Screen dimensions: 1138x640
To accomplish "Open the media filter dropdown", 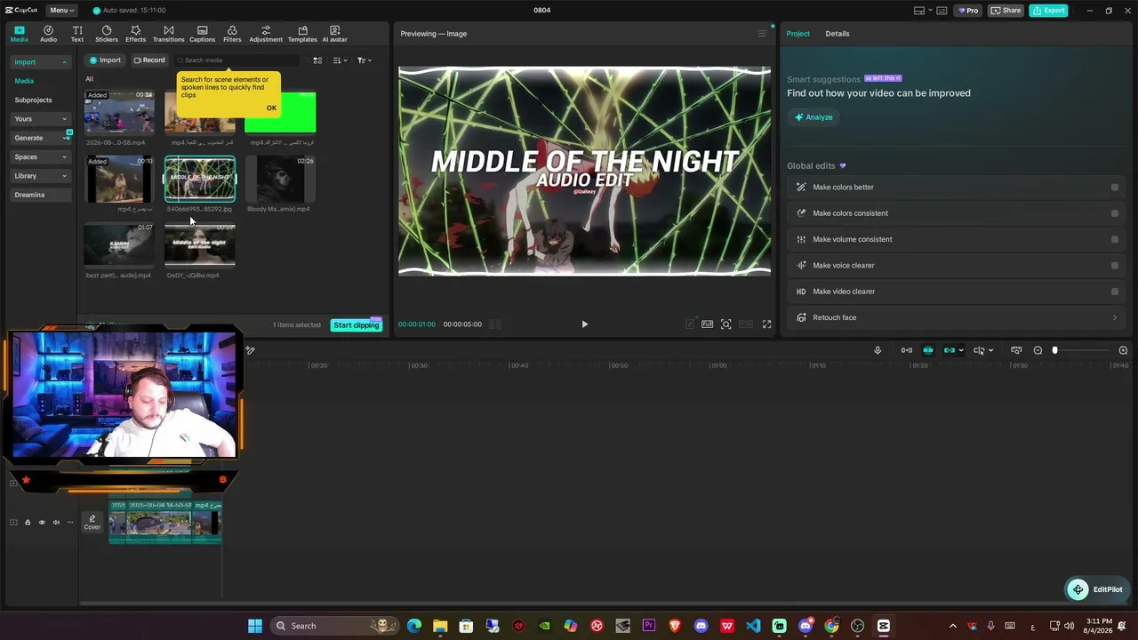I will pyautogui.click(x=364, y=60).
